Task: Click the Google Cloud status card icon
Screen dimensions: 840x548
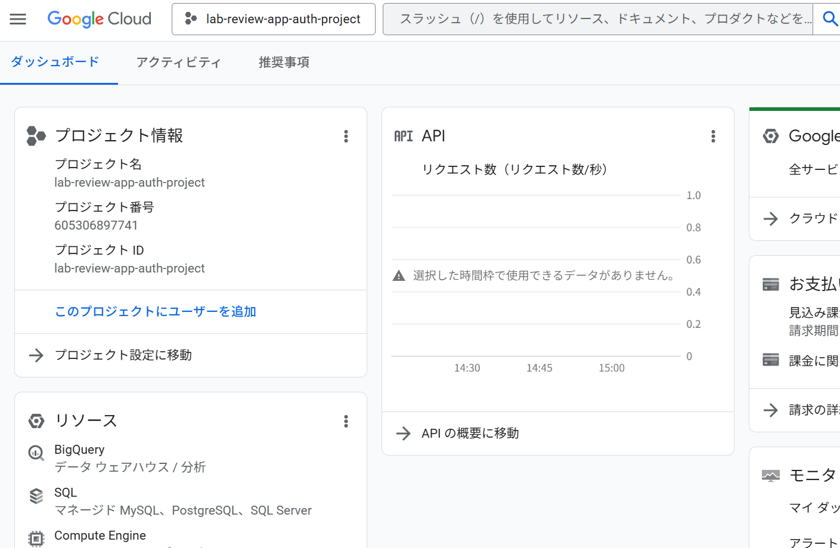Action: click(x=771, y=137)
